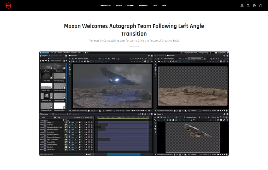Click the Filter project items field
This screenshot has width=268, height=170.
pyautogui.click(x=56, y=60)
